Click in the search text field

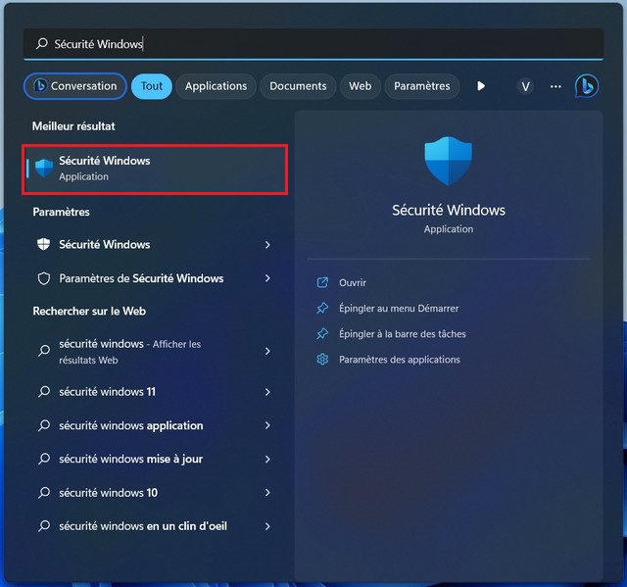(313, 43)
